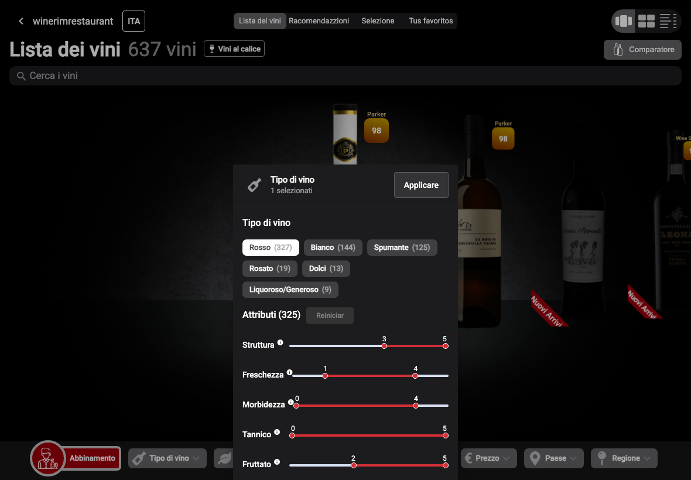Expand the Prezzo filter dropdown

point(488,458)
